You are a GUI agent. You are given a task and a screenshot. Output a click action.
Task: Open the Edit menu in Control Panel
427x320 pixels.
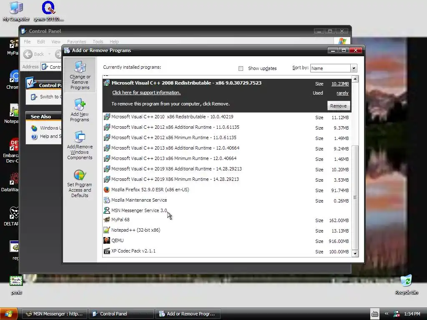click(41, 42)
